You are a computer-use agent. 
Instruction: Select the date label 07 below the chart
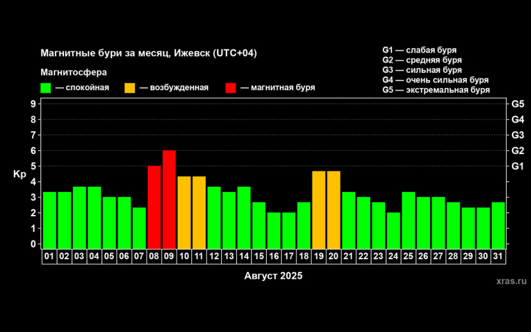(x=139, y=256)
